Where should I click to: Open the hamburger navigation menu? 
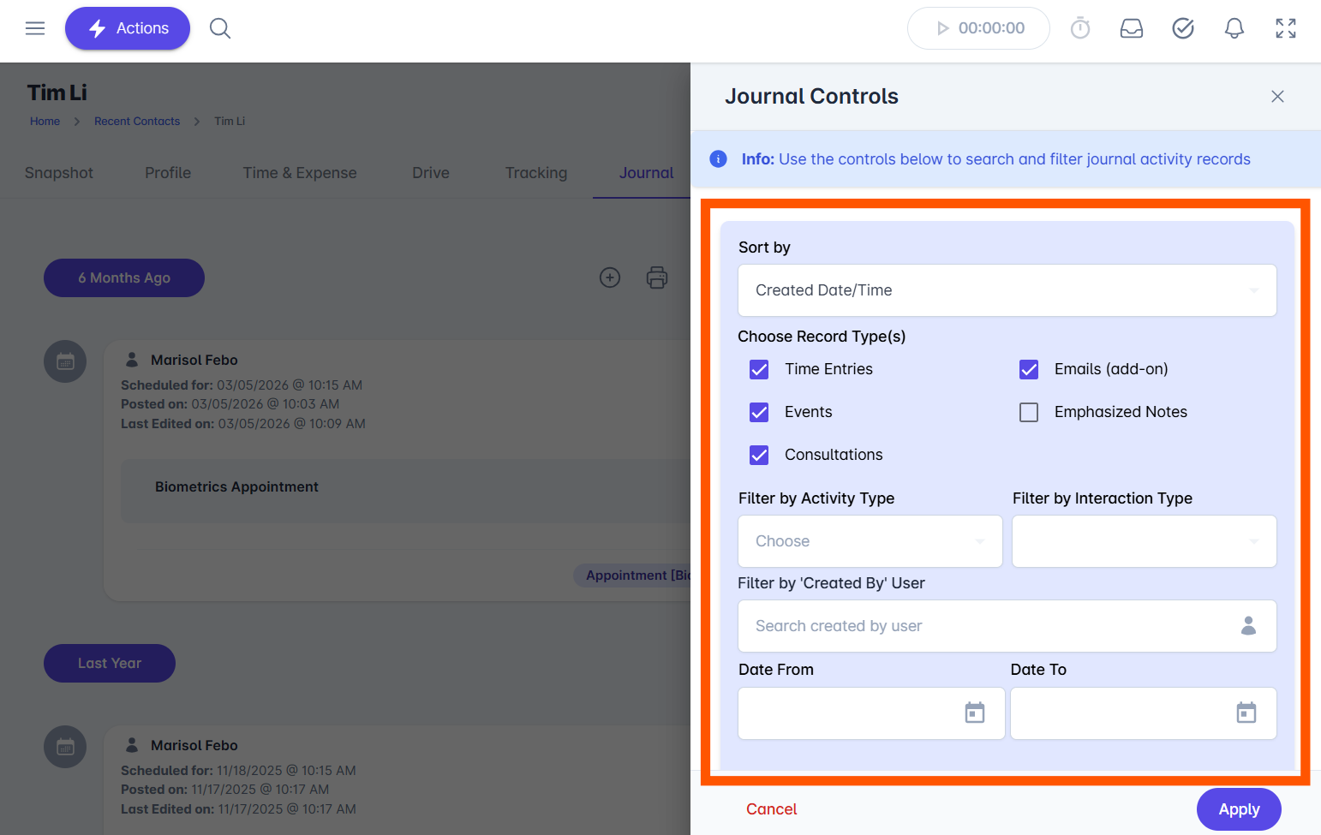point(35,28)
